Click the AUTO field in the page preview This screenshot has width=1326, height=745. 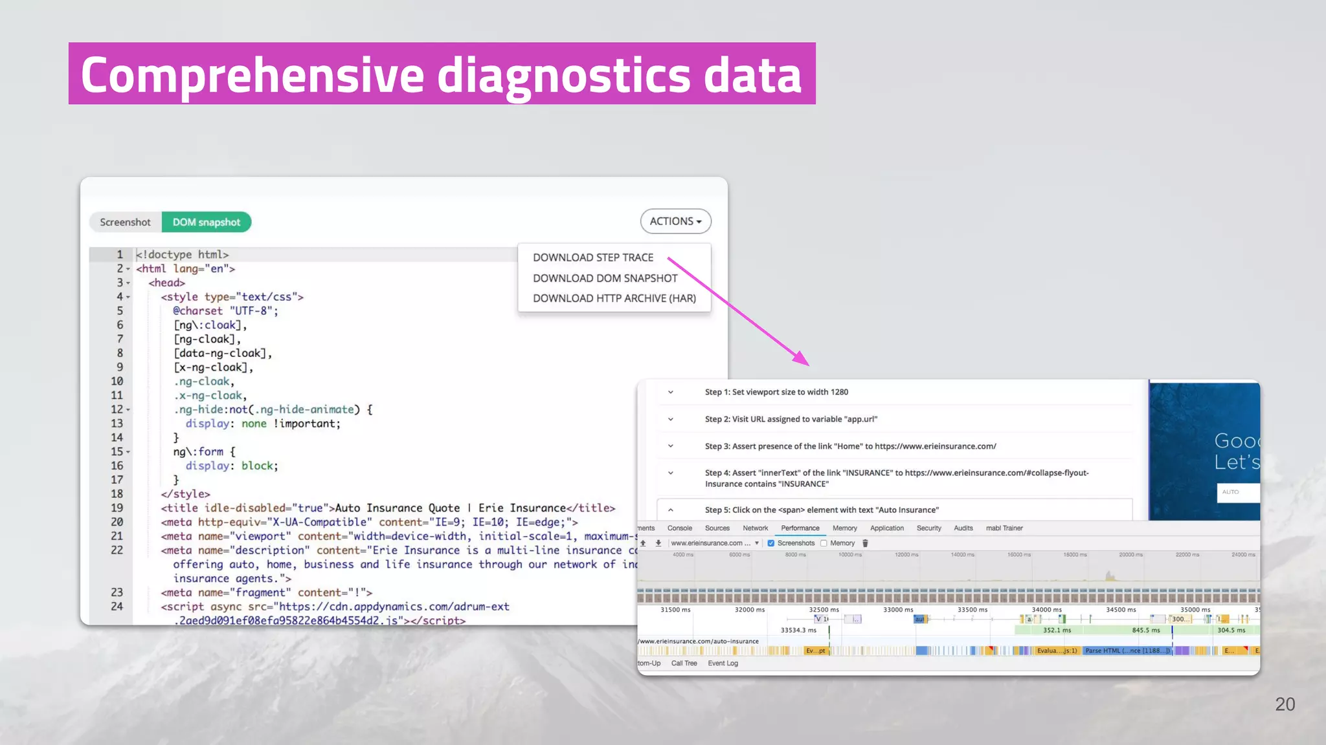click(1238, 492)
